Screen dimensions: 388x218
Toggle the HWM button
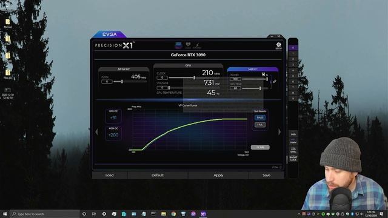[293, 142]
